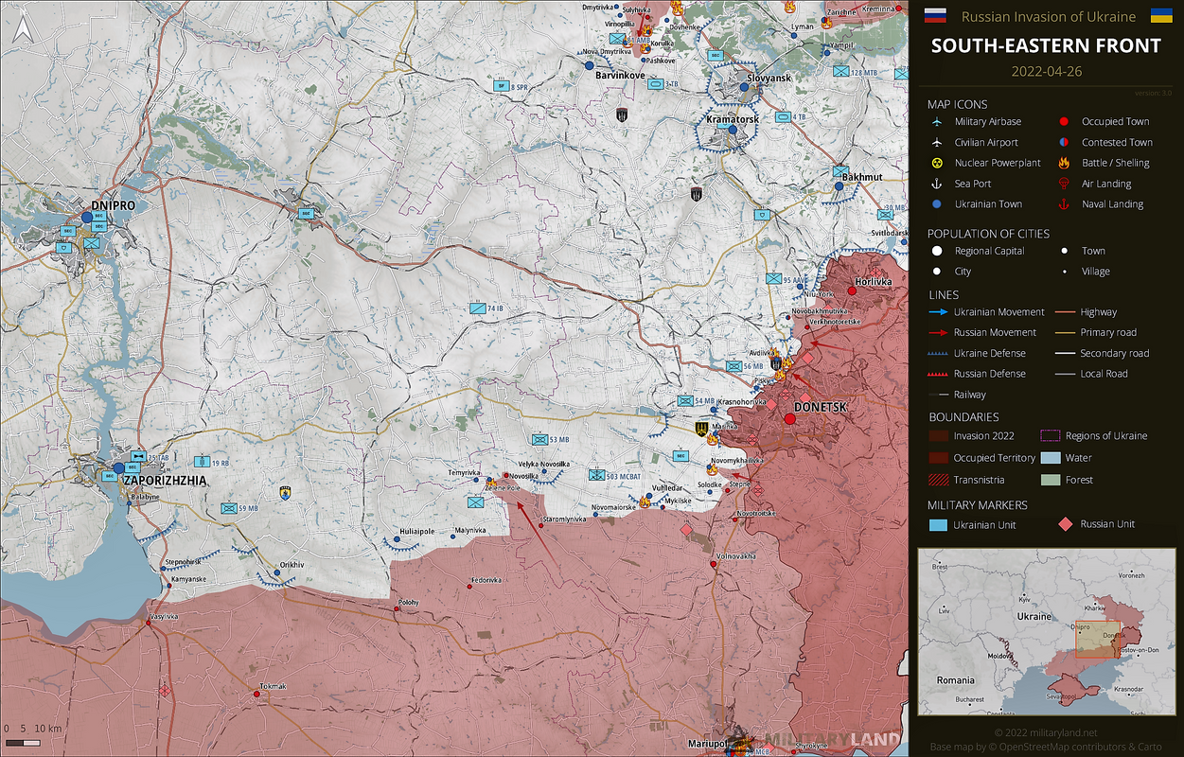Screen dimensions: 1184x757
Task: Select the Donetsk occupied city marker
Action: pyautogui.click(x=789, y=418)
